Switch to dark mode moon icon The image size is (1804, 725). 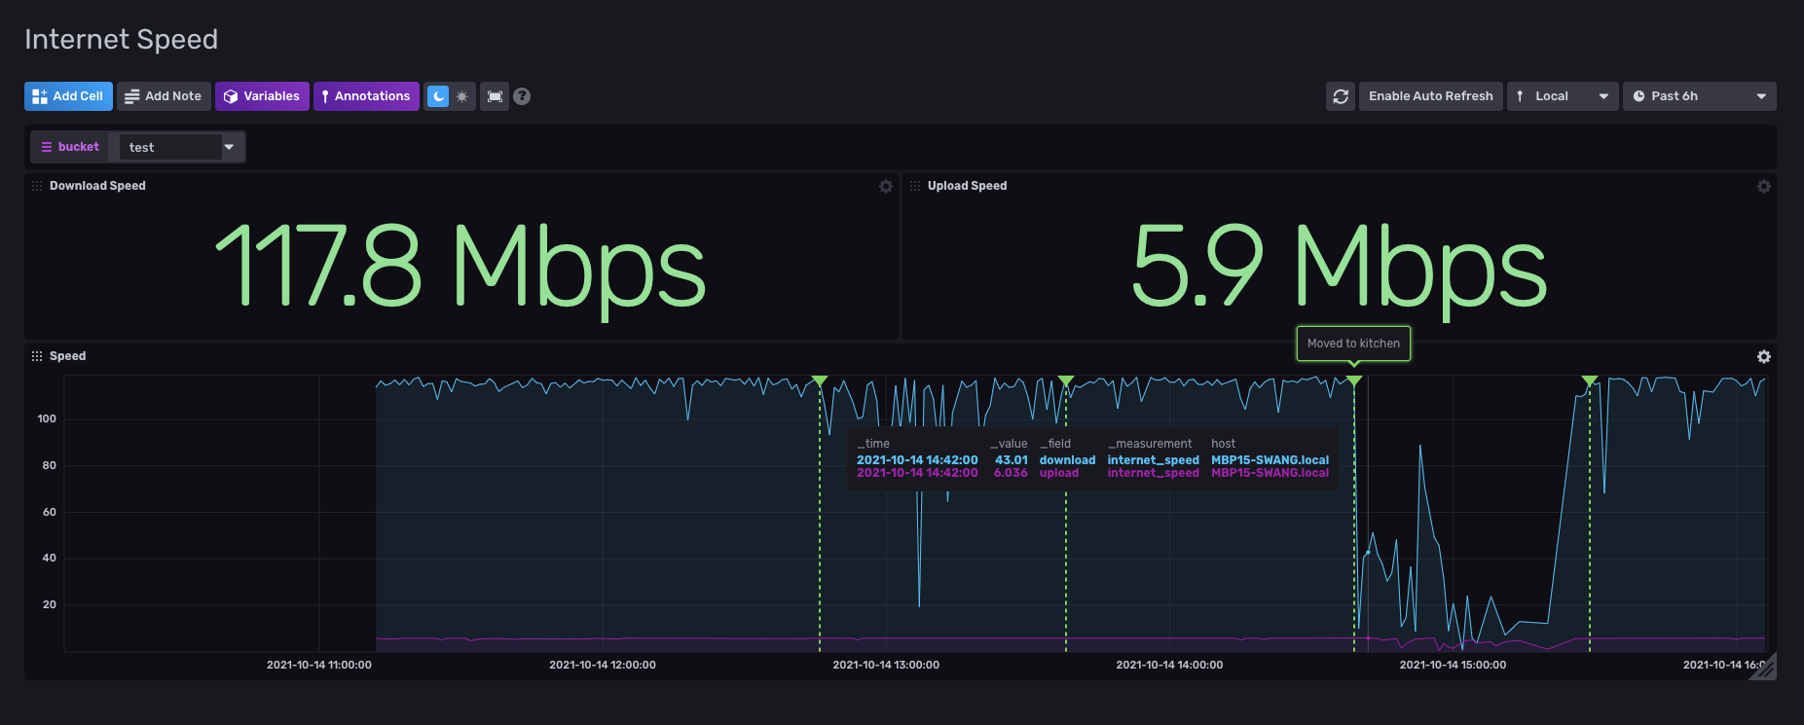pos(438,96)
